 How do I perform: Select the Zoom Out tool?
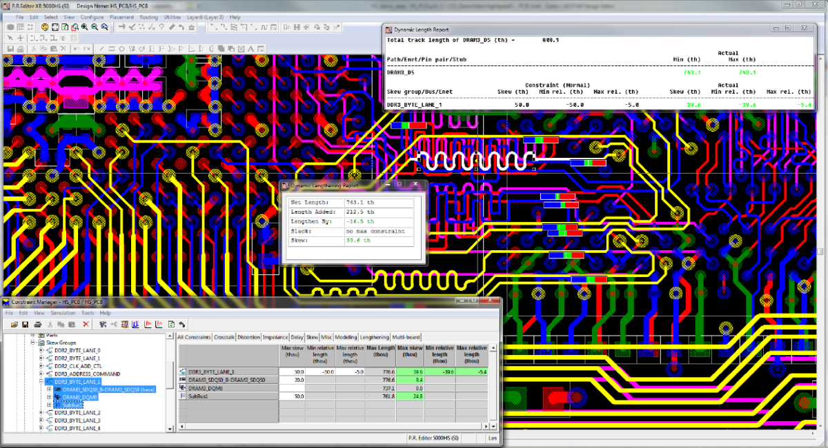pos(93,26)
